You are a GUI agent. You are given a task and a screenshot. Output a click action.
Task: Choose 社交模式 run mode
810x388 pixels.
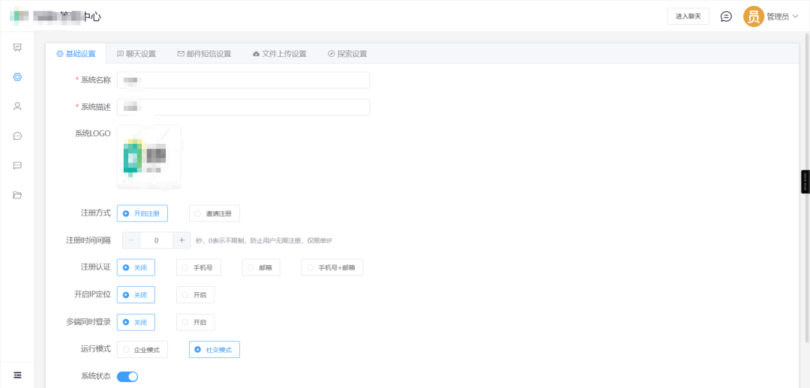pyautogui.click(x=214, y=350)
